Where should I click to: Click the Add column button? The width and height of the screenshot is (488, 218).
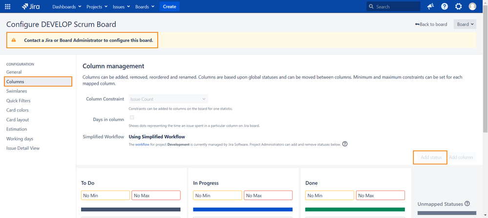tap(461, 158)
